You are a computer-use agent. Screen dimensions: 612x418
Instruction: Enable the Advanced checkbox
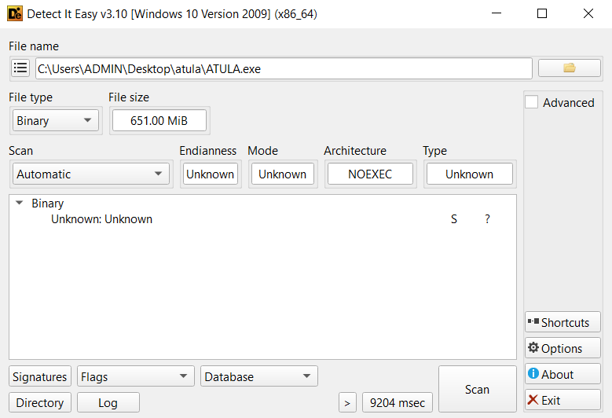[x=532, y=102]
